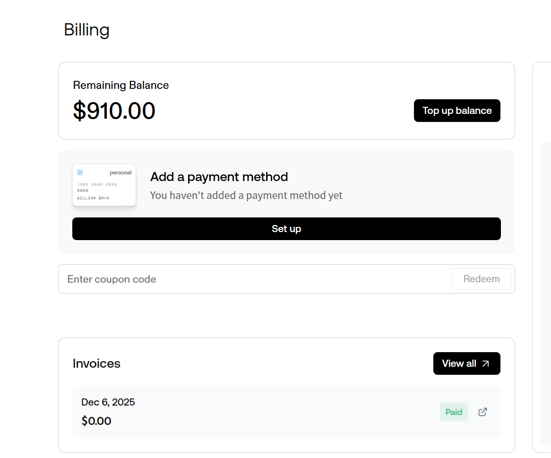The width and height of the screenshot is (551, 458).
Task: Click the $910.00 remaining balance amount
Action: [x=114, y=111]
